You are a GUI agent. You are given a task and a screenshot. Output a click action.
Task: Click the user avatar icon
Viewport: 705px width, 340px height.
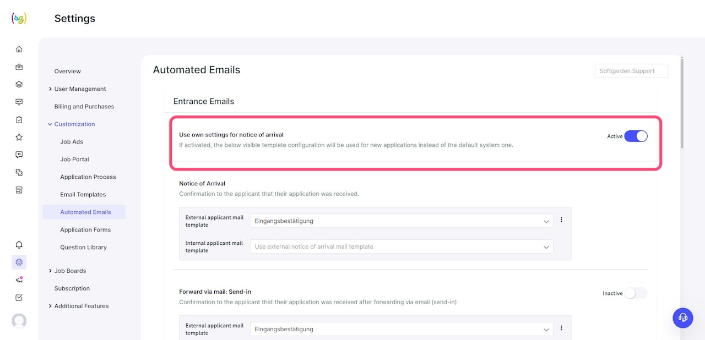coord(19,321)
